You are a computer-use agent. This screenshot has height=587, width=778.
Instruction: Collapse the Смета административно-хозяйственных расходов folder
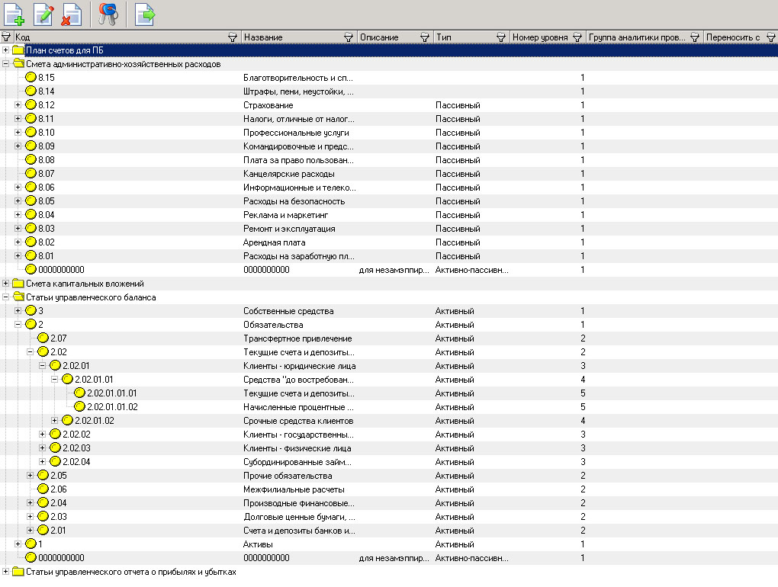point(6,64)
